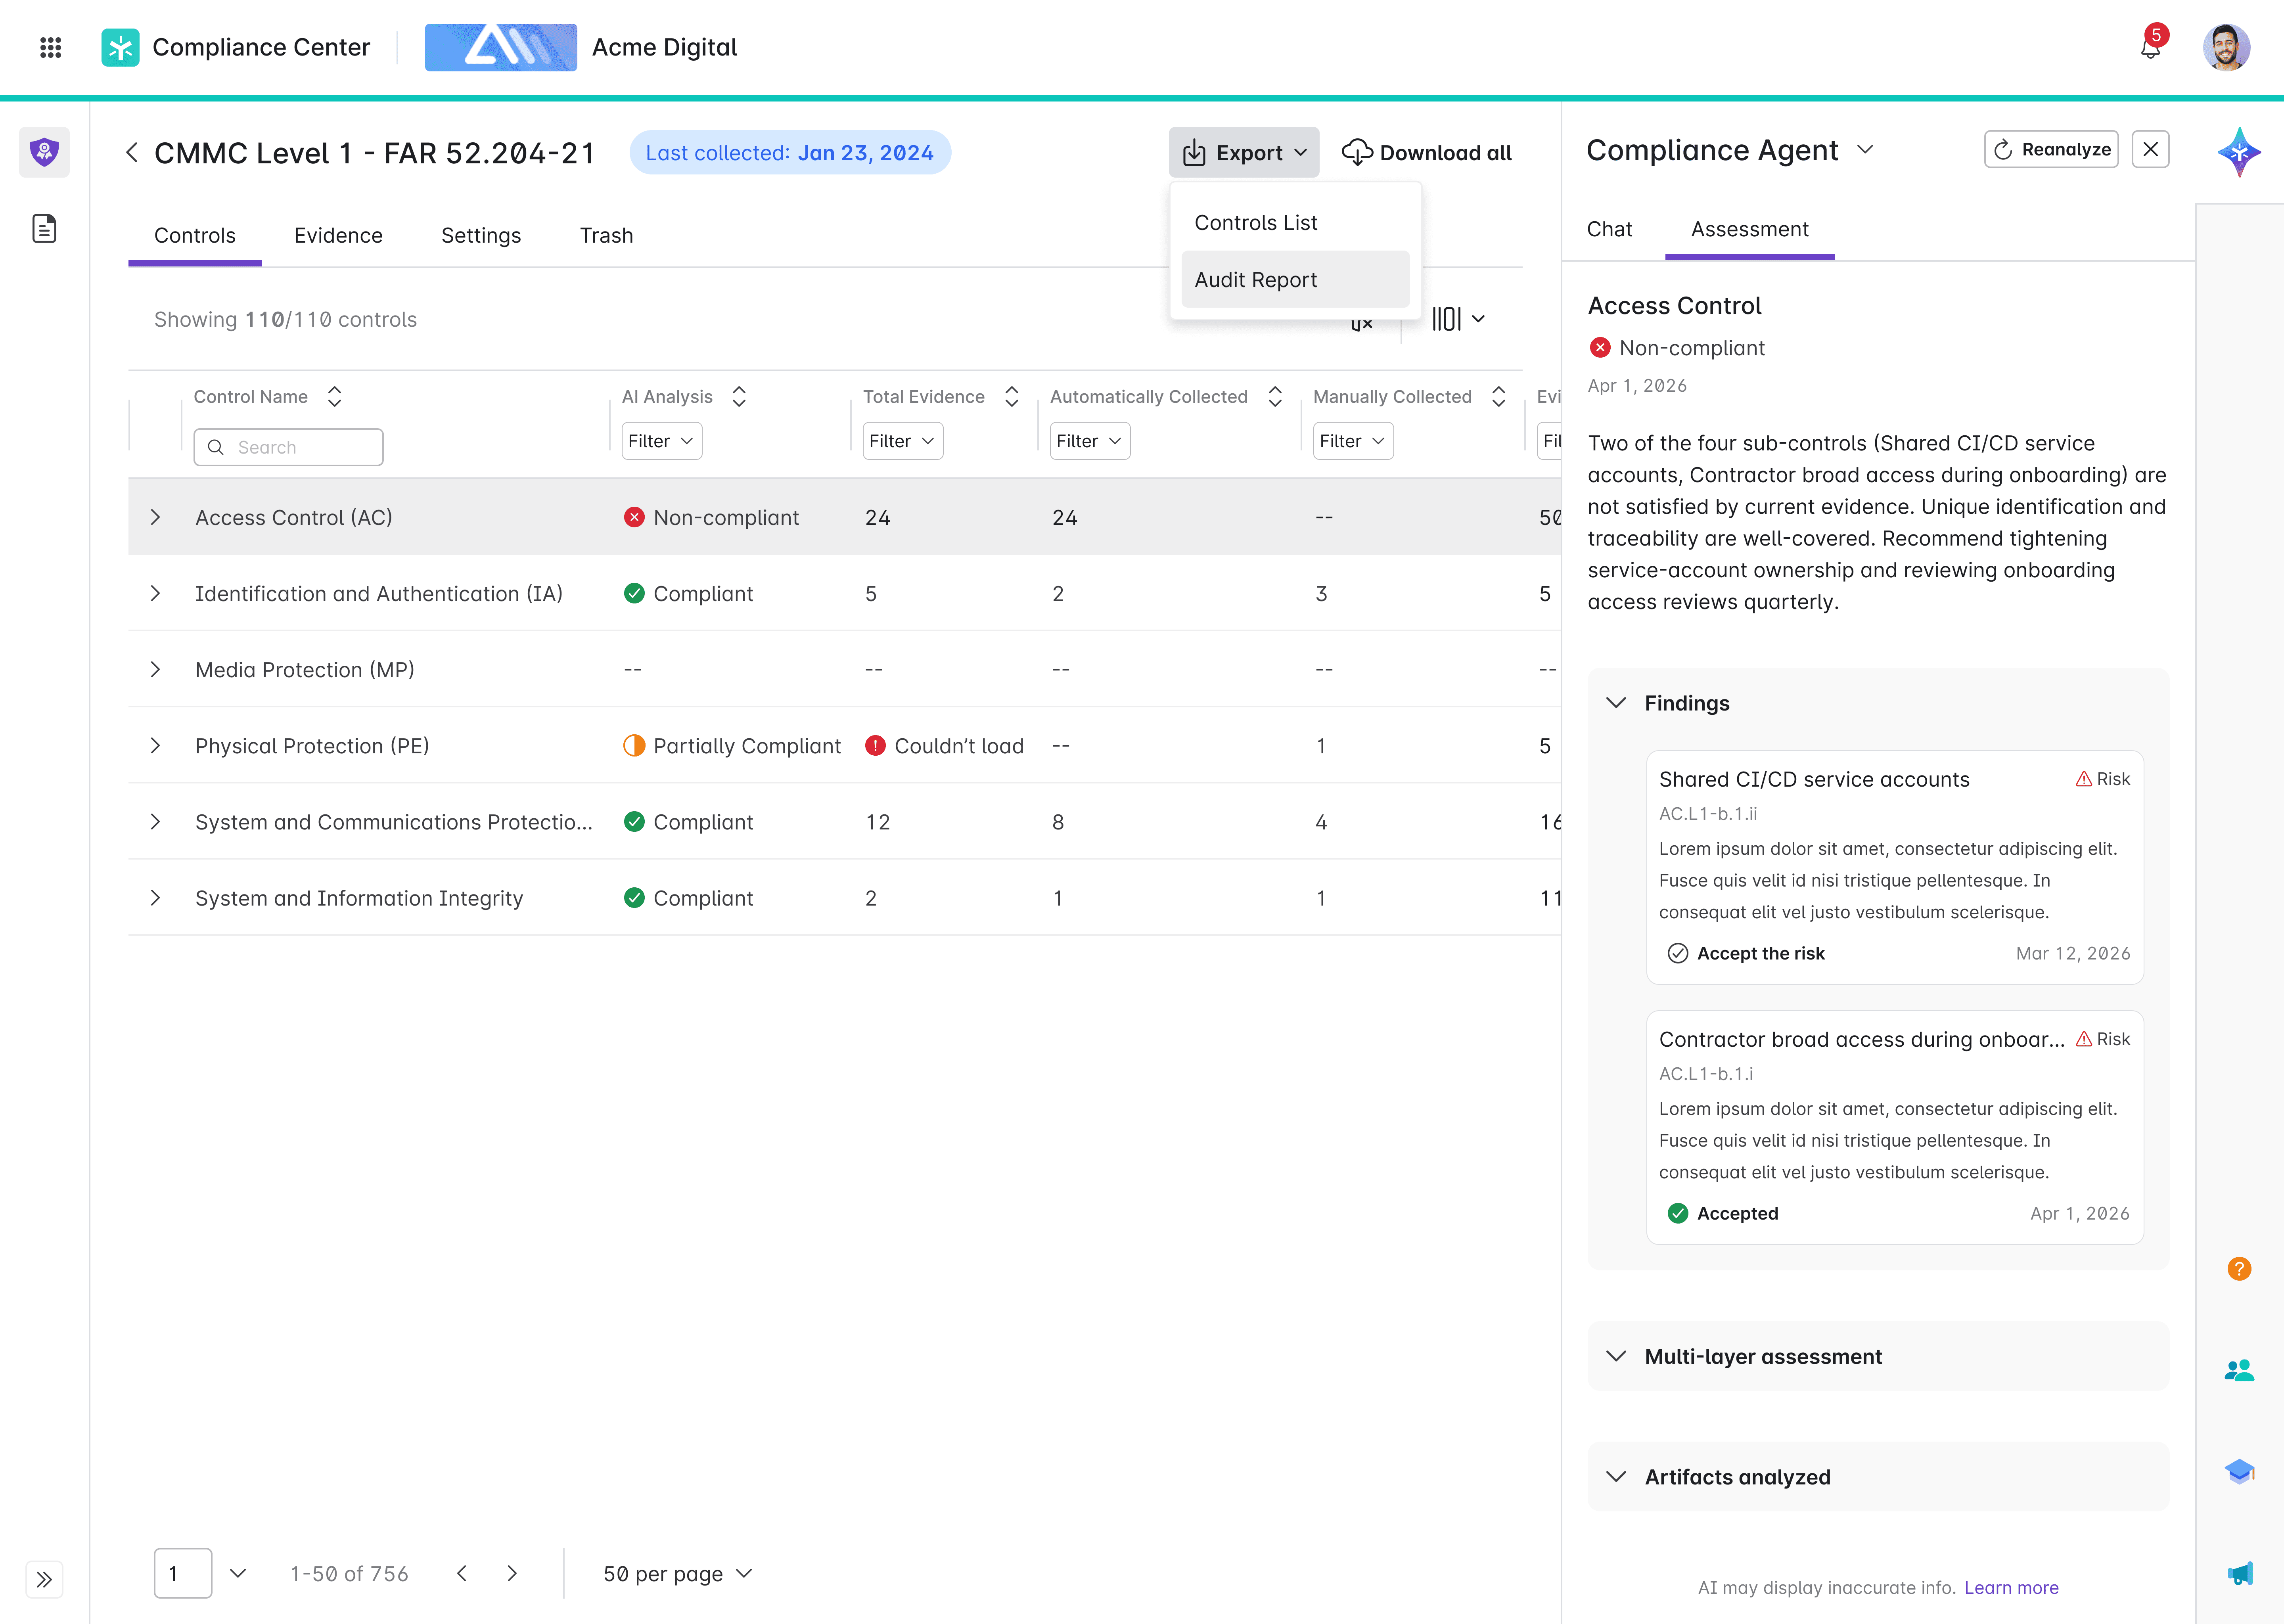This screenshot has width=2284, height=1624.
Task: Open the AI Analysis Filter dropdown
Action: 661,441
